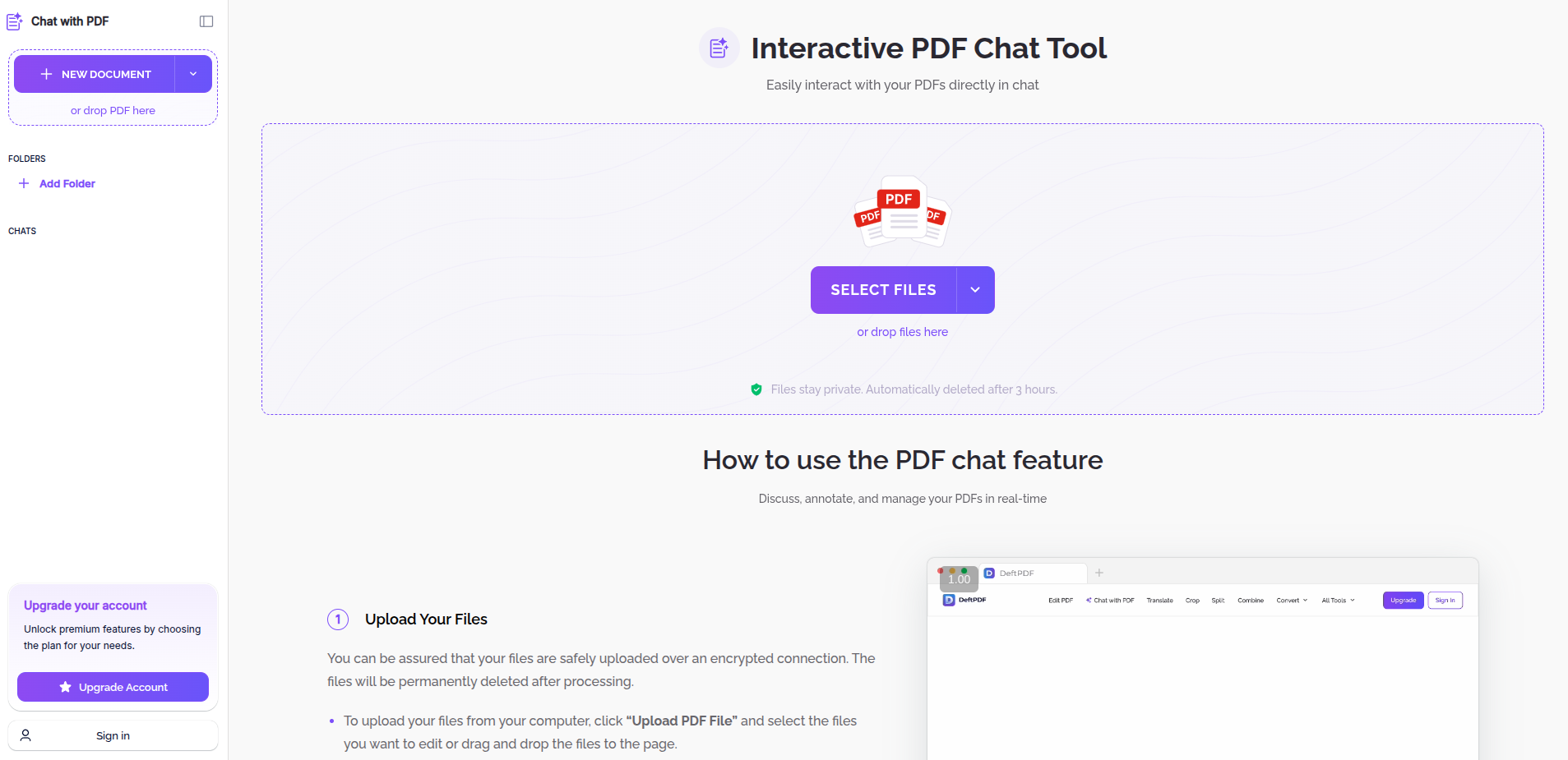Open the NEW DOCUMENT dropdown chevron
Screen dimensions: 1568x760
pos(193,74)
